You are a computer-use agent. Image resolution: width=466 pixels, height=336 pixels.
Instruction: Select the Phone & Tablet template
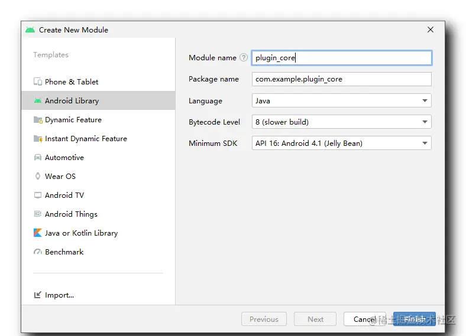point(98,81)
